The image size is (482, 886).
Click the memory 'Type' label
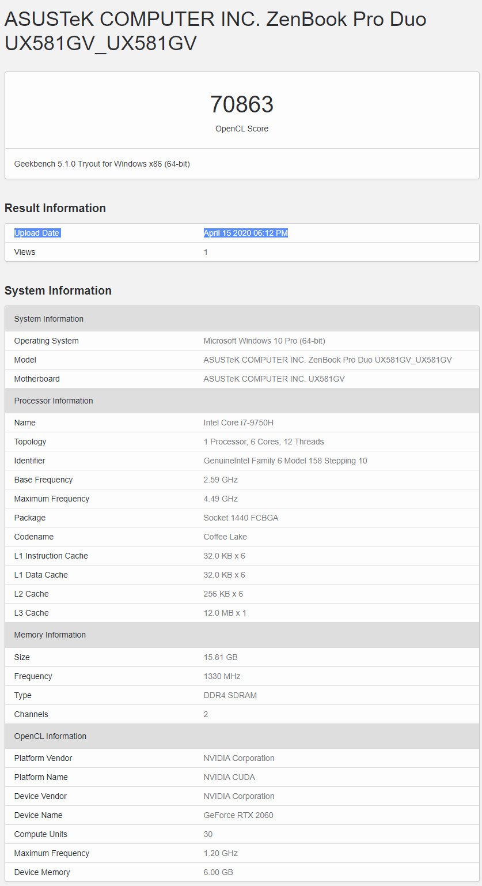click(23, 695)
